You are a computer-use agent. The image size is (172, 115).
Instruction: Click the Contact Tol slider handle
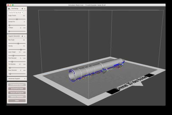(x=9, y=25)
